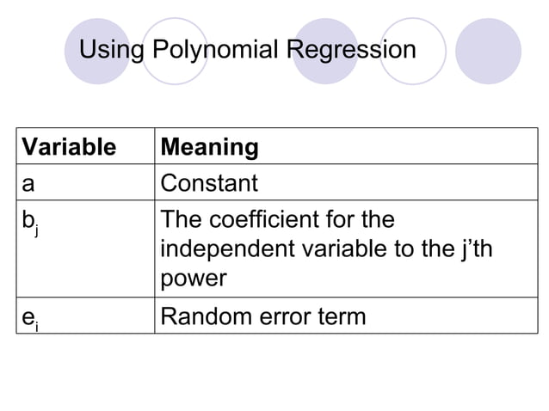The height and width of the screenshot is (411, 549).
Task: Click the 'Variable' column header cell
Action: click(x=69, y=147)
